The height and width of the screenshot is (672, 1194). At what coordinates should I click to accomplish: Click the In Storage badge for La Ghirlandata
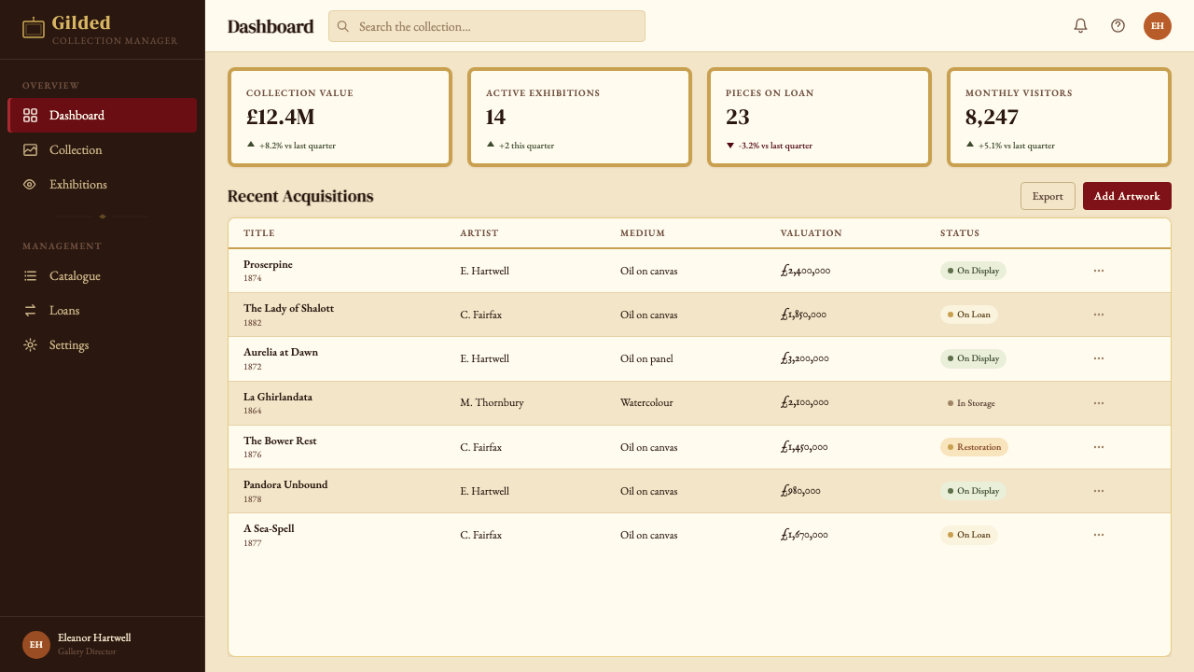coord(971,403)
